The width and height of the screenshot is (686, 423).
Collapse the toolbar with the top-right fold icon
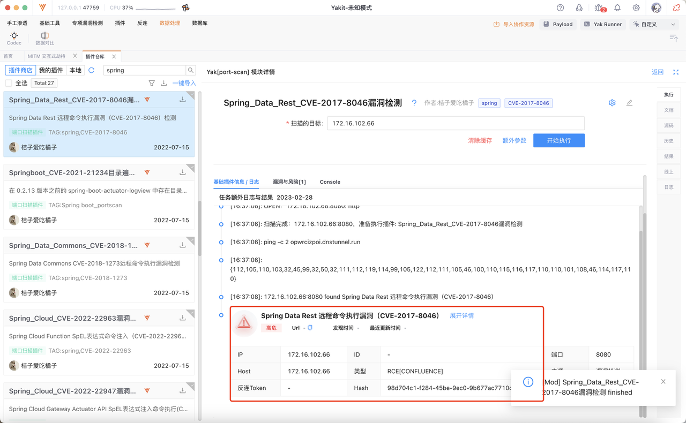pos(674,37)
